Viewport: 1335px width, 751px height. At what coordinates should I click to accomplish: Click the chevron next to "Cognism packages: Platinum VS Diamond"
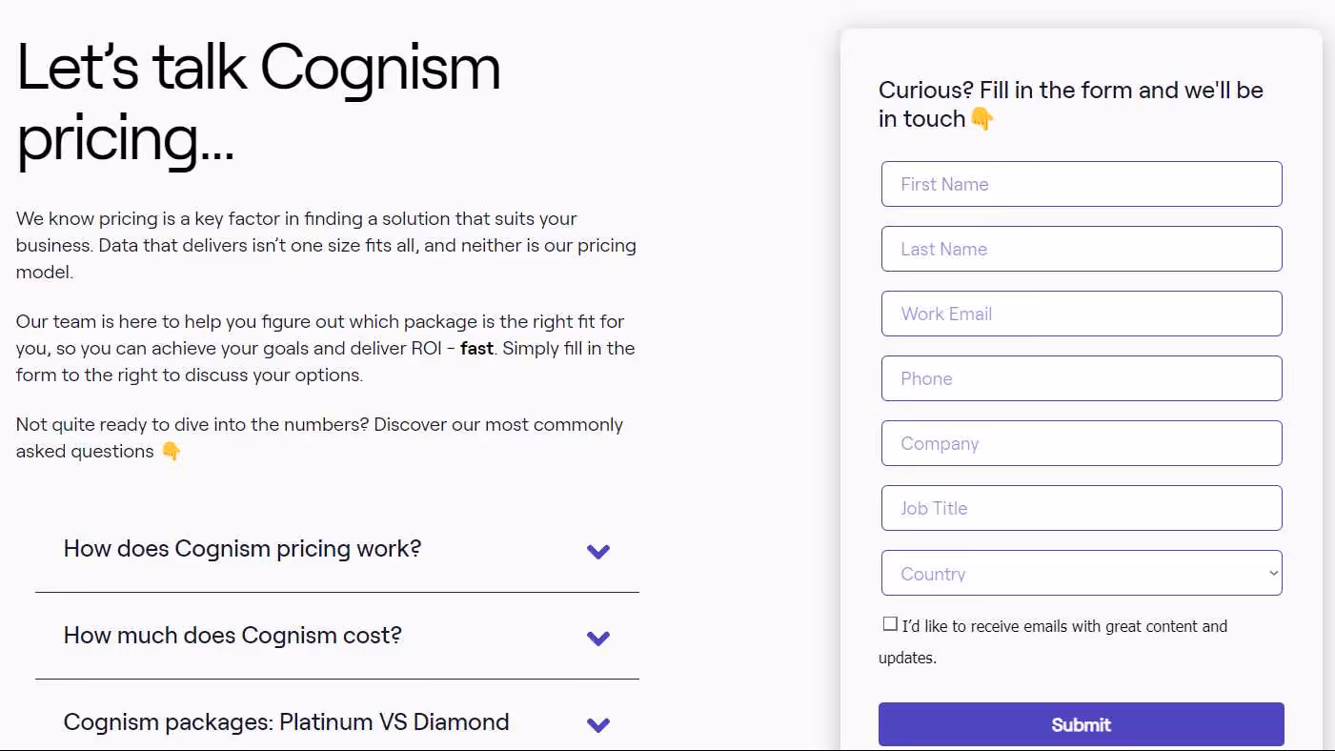pyautogui.click(x=598, y=724)
